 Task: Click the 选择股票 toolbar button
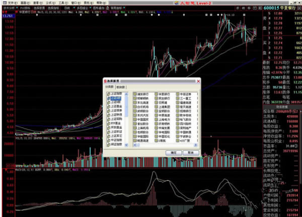pyautogui.click(x=39, y=8)
